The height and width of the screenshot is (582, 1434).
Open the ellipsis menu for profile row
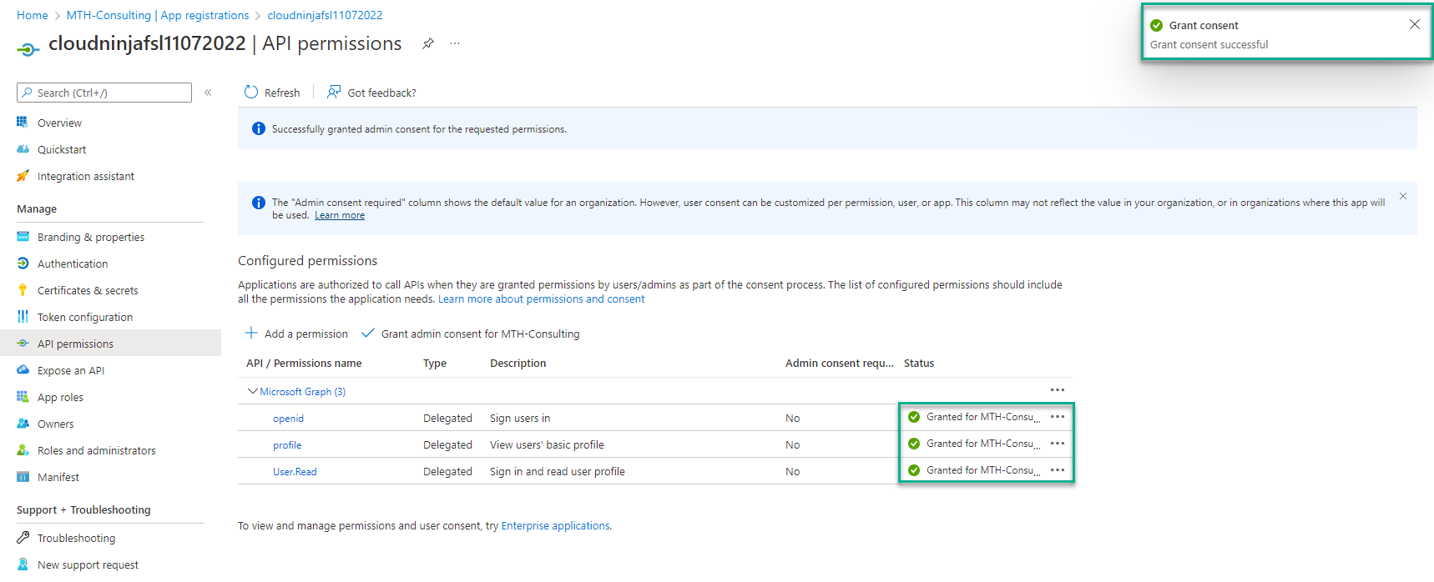pos(1058,444)
